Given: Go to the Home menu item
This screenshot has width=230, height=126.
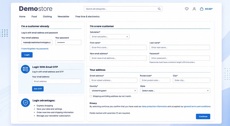Looking at the screenshot, I should [22, 17].
